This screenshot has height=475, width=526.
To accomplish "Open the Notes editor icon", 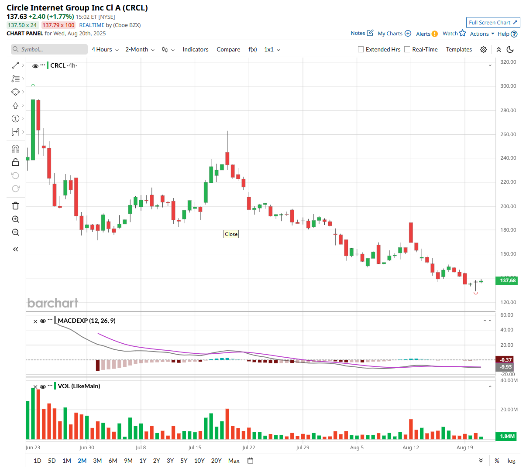I will click(x=370, y=33).
